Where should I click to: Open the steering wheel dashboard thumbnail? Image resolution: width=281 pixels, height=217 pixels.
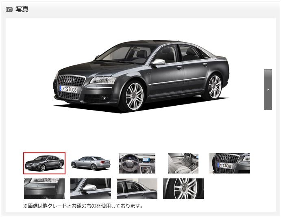[x=137, y=163]
